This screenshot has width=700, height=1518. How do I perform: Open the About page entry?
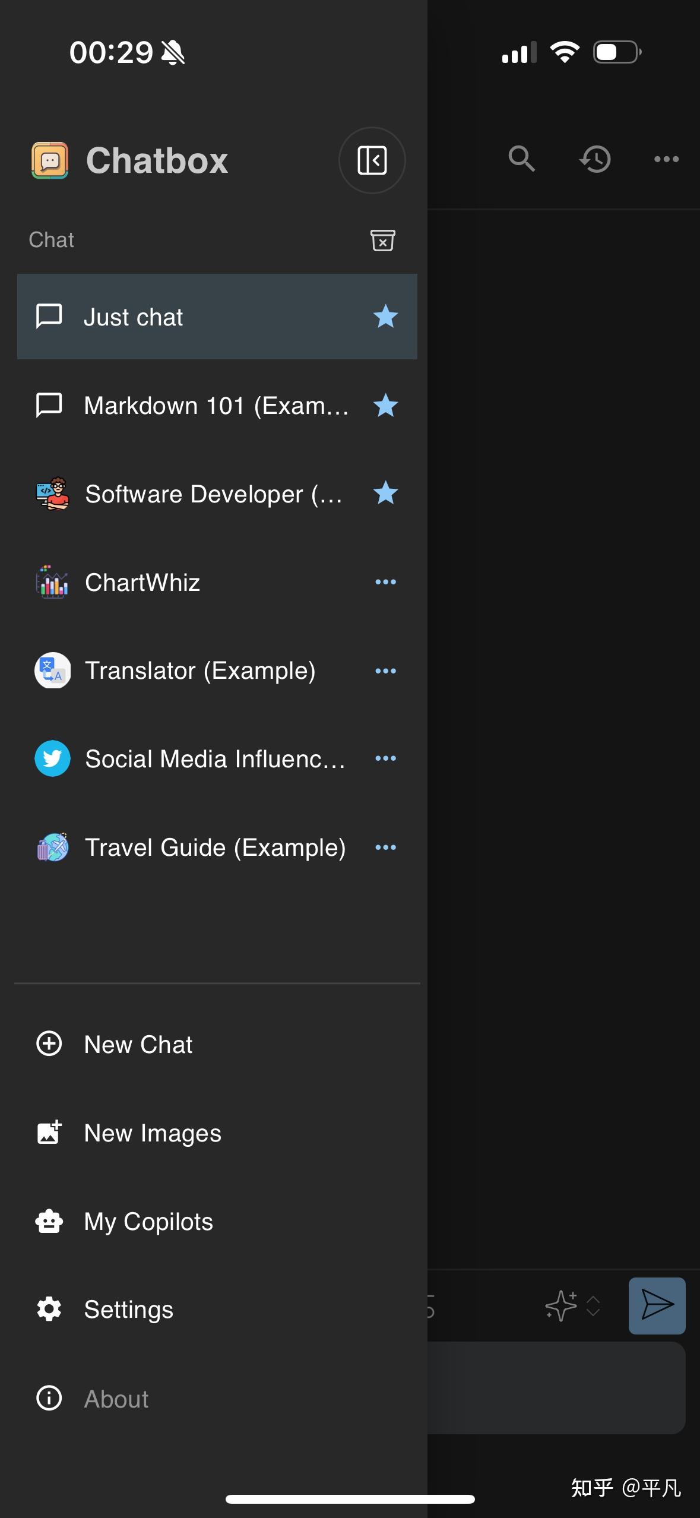(x=116, y=1399)
